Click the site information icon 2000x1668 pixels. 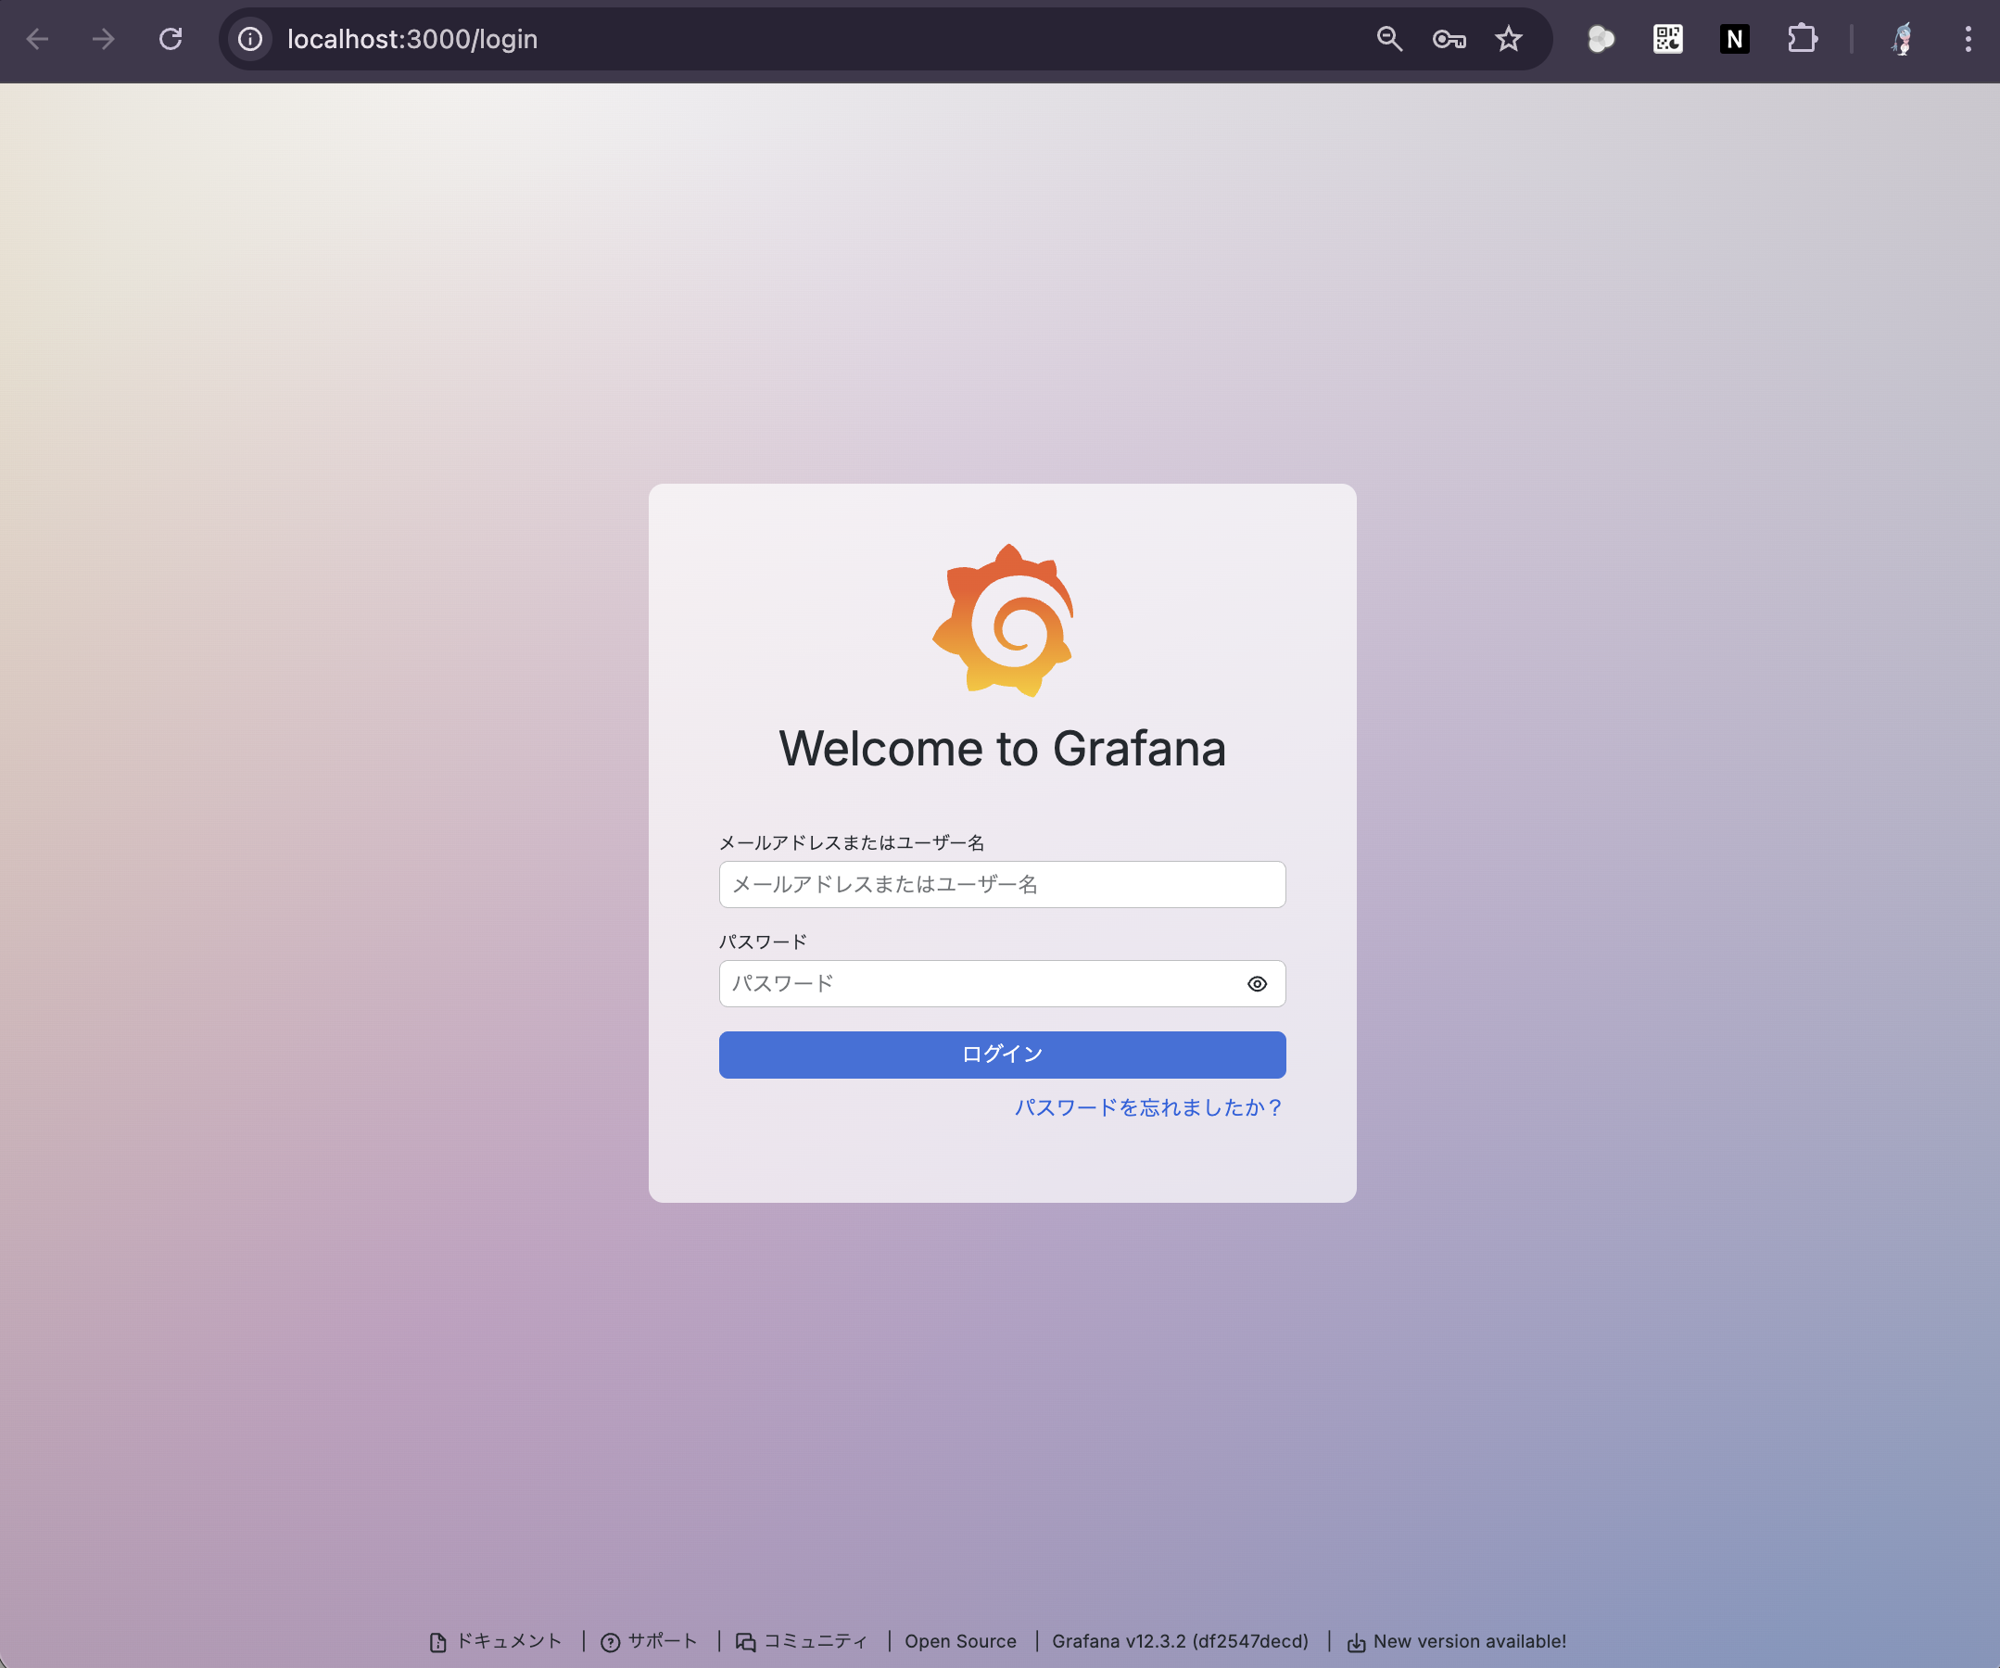pyautogui.click(x=250, y=39)
